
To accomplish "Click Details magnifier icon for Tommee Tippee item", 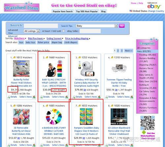I will click(x=107, y=97).
